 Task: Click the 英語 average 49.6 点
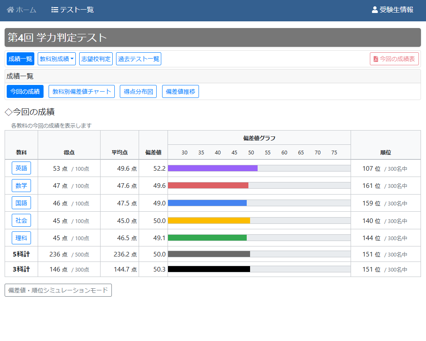tap(127, 169)
